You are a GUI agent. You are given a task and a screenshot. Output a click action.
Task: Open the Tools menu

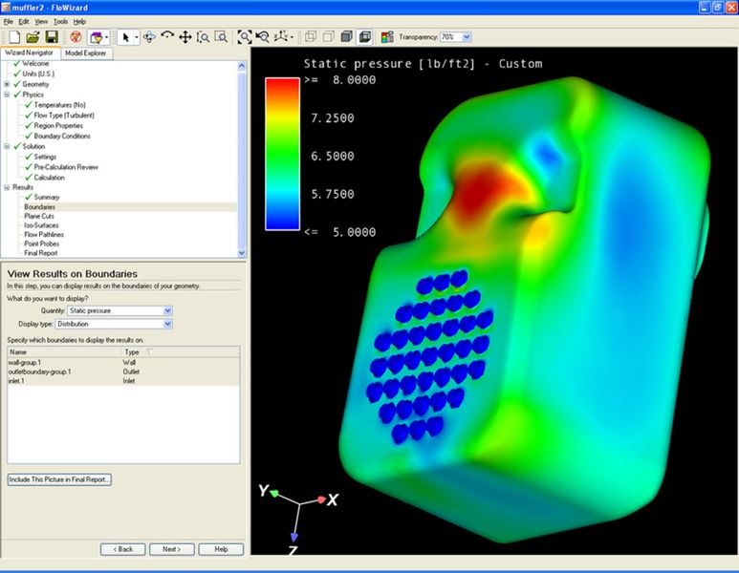pyautogui.click(x=60, y=22)
